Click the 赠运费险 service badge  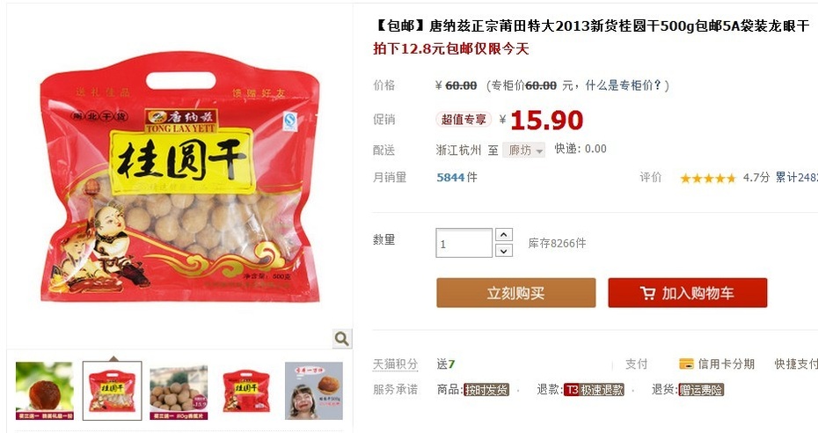pyautogui.click(x=701, y=390)
